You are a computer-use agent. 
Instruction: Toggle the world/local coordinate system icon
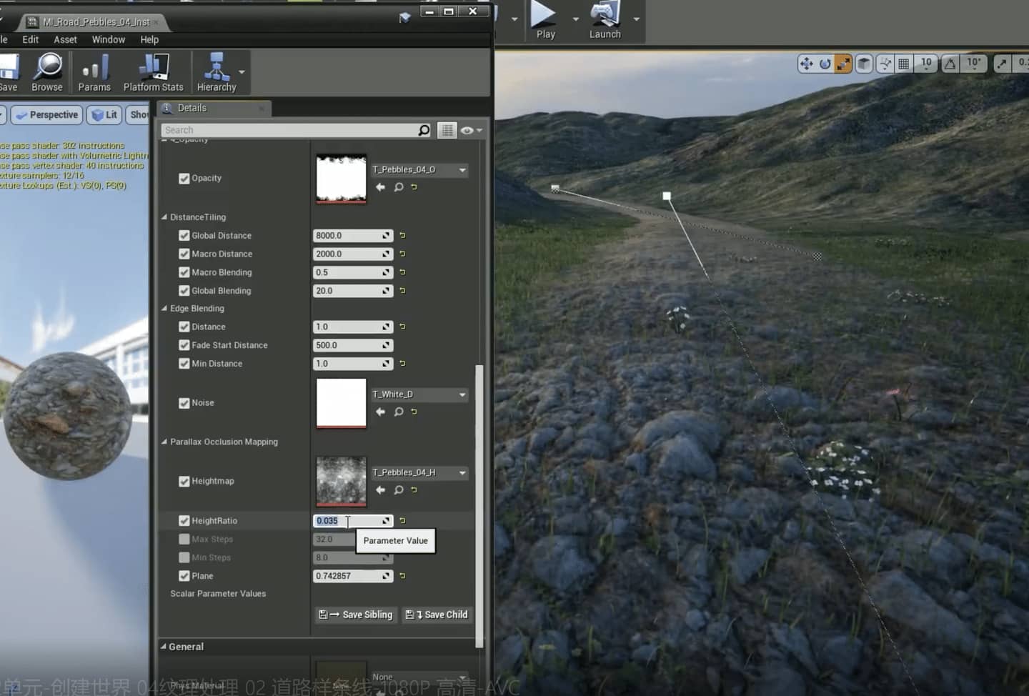tap(864, 64)
